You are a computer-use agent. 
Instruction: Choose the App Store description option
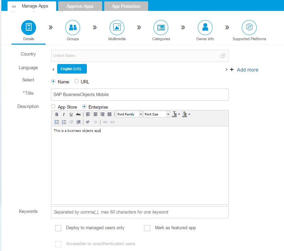(53, 107)
